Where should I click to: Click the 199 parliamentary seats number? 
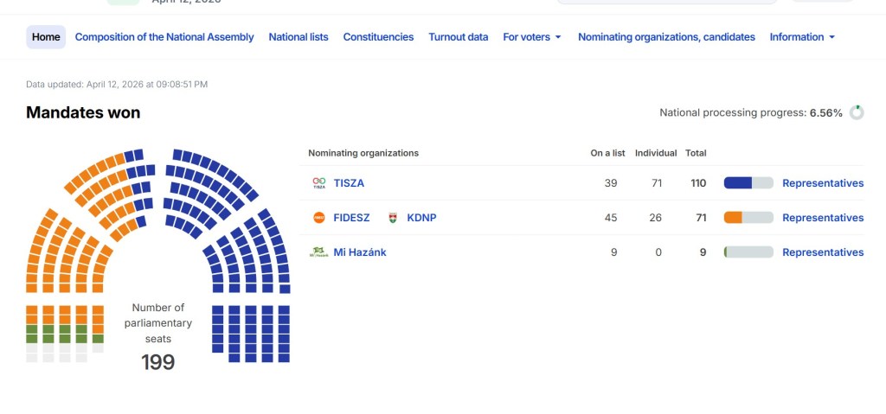point(157,362)
